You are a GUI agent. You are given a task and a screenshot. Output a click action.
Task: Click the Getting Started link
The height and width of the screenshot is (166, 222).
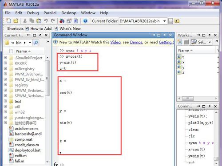[x=166, y=42]
